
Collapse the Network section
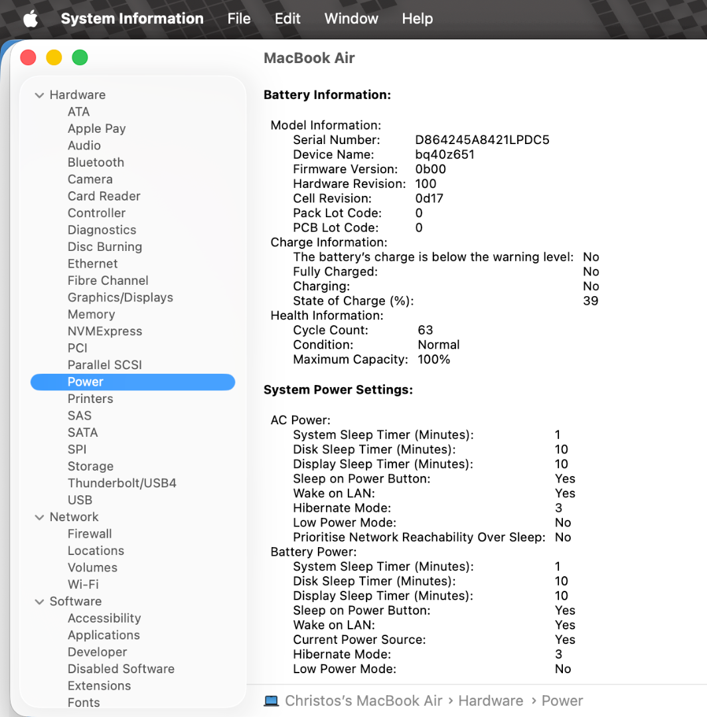pos(39,517)
